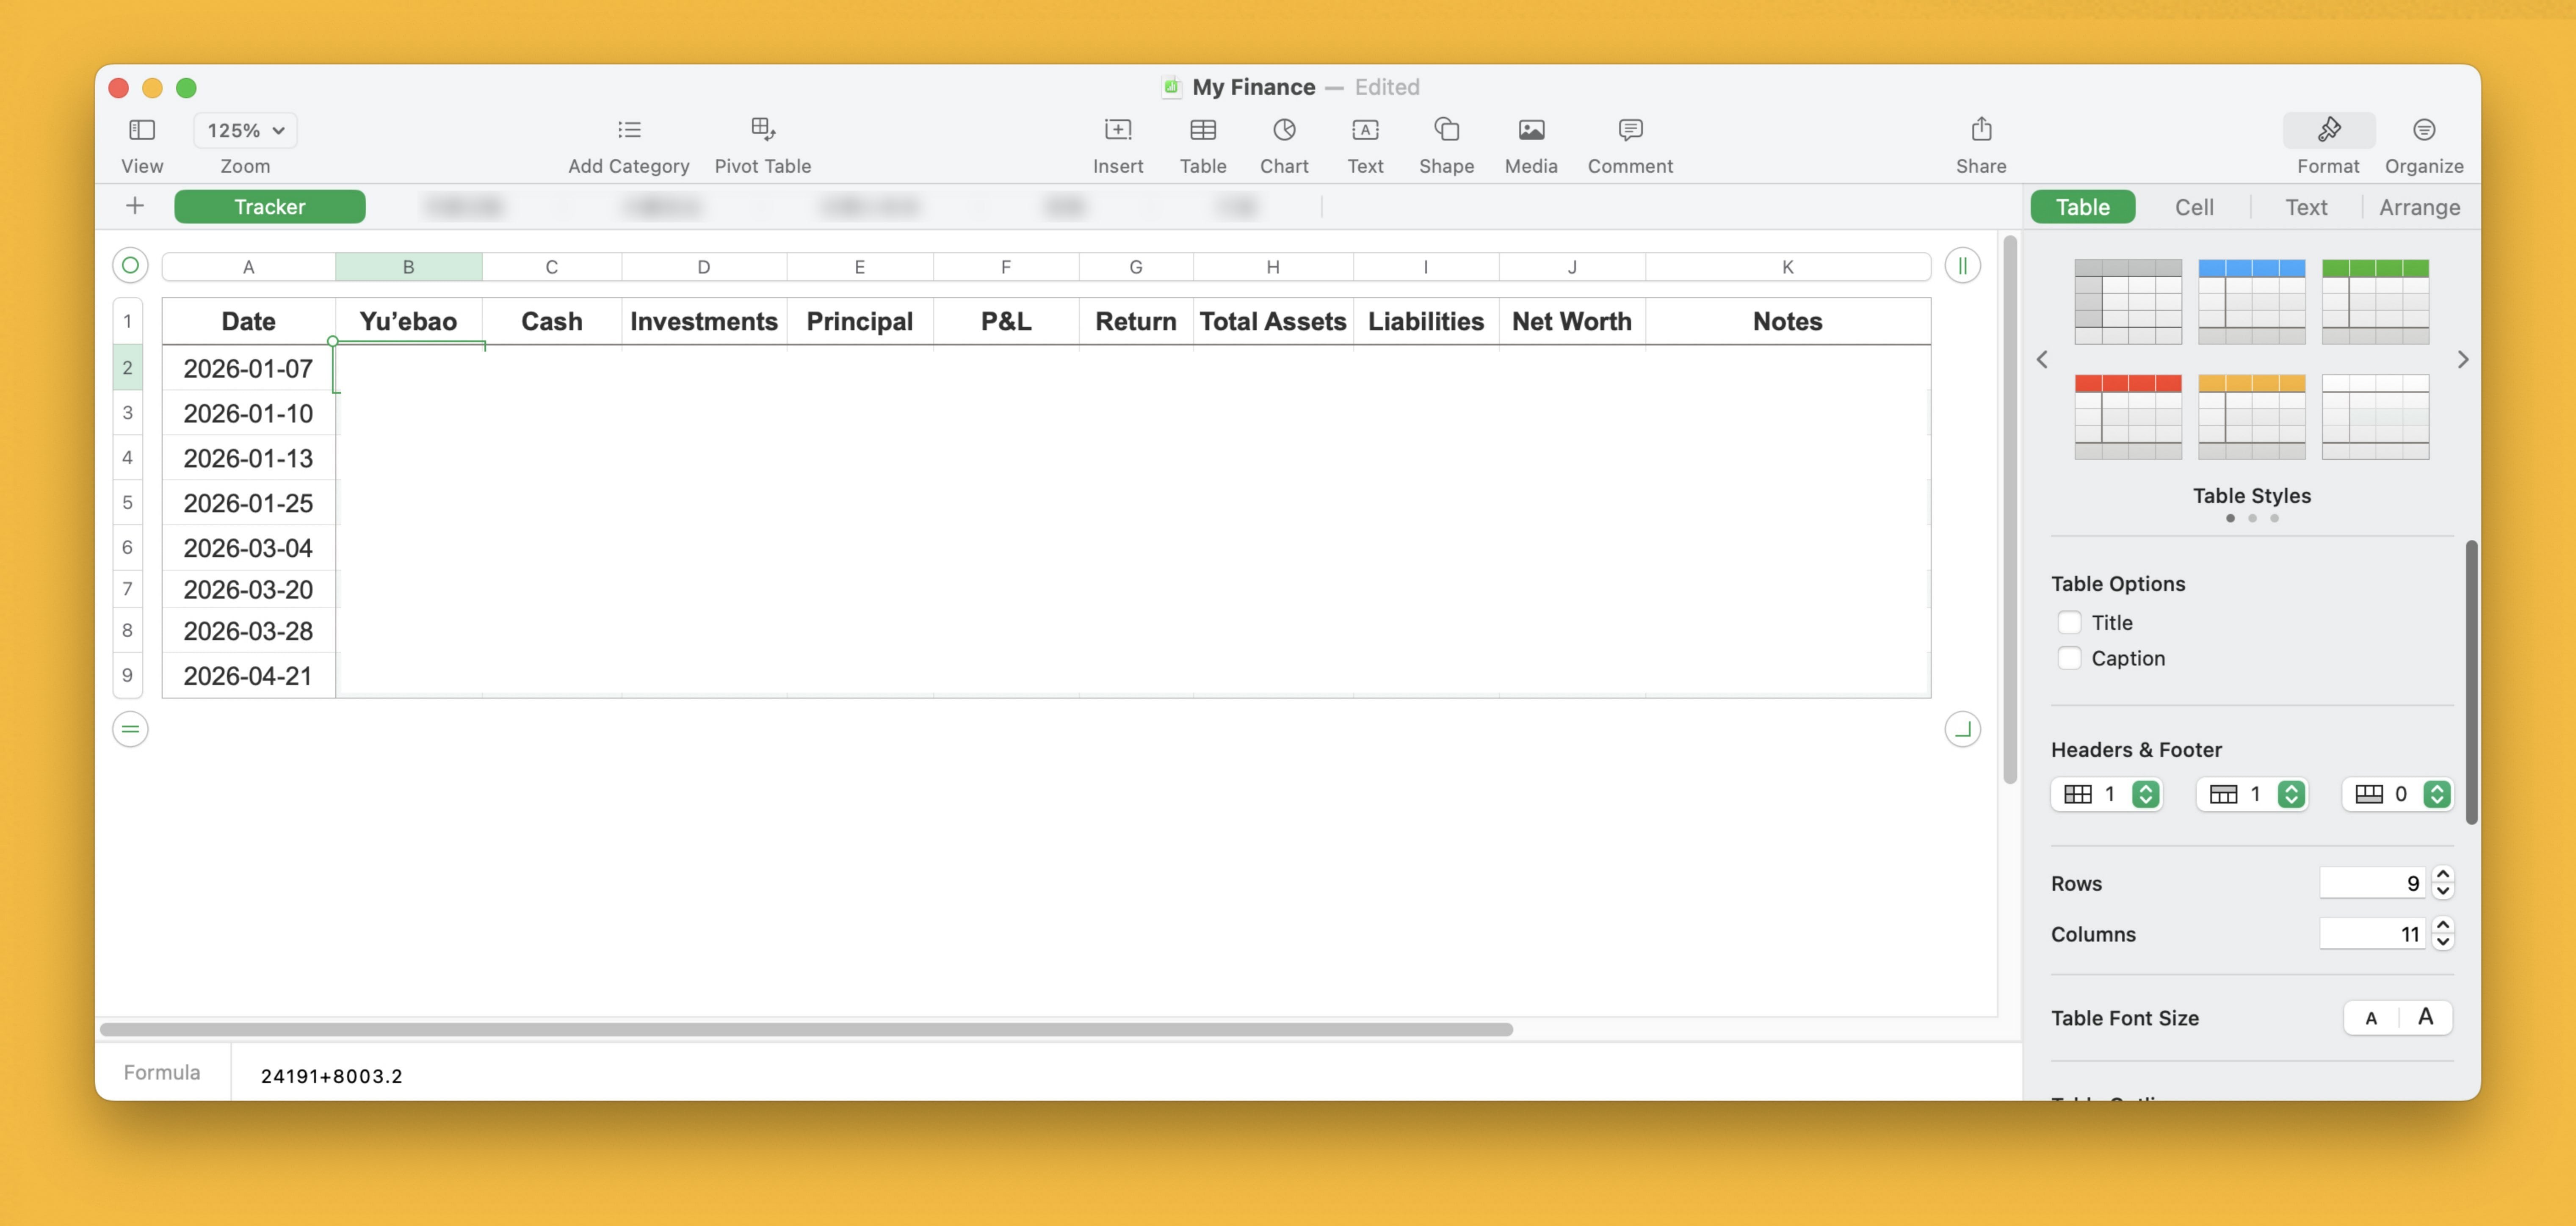Insert a Chart
Screen dimensions: 2576x1226
[x=1284, y=130]
